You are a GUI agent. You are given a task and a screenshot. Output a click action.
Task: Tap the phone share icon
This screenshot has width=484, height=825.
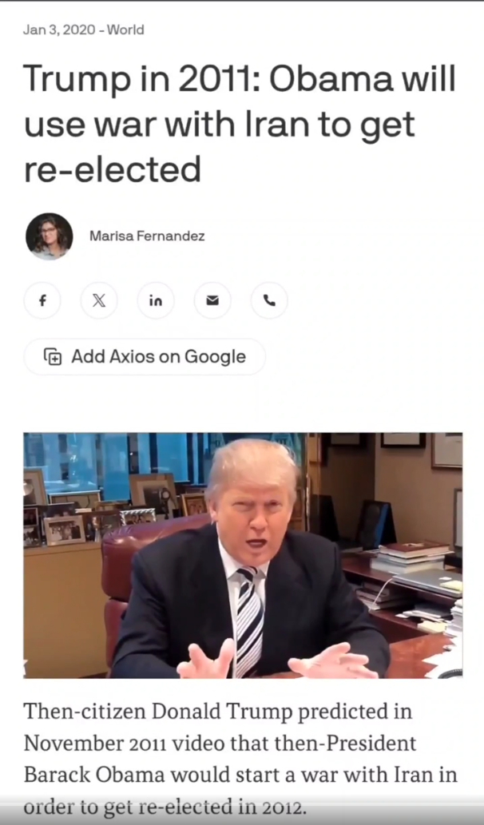coord(269,300)
